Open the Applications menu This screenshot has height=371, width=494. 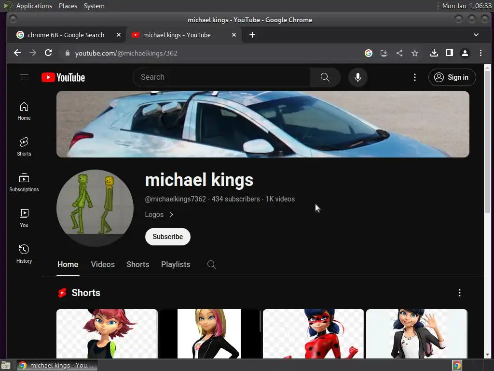point(34,6)
